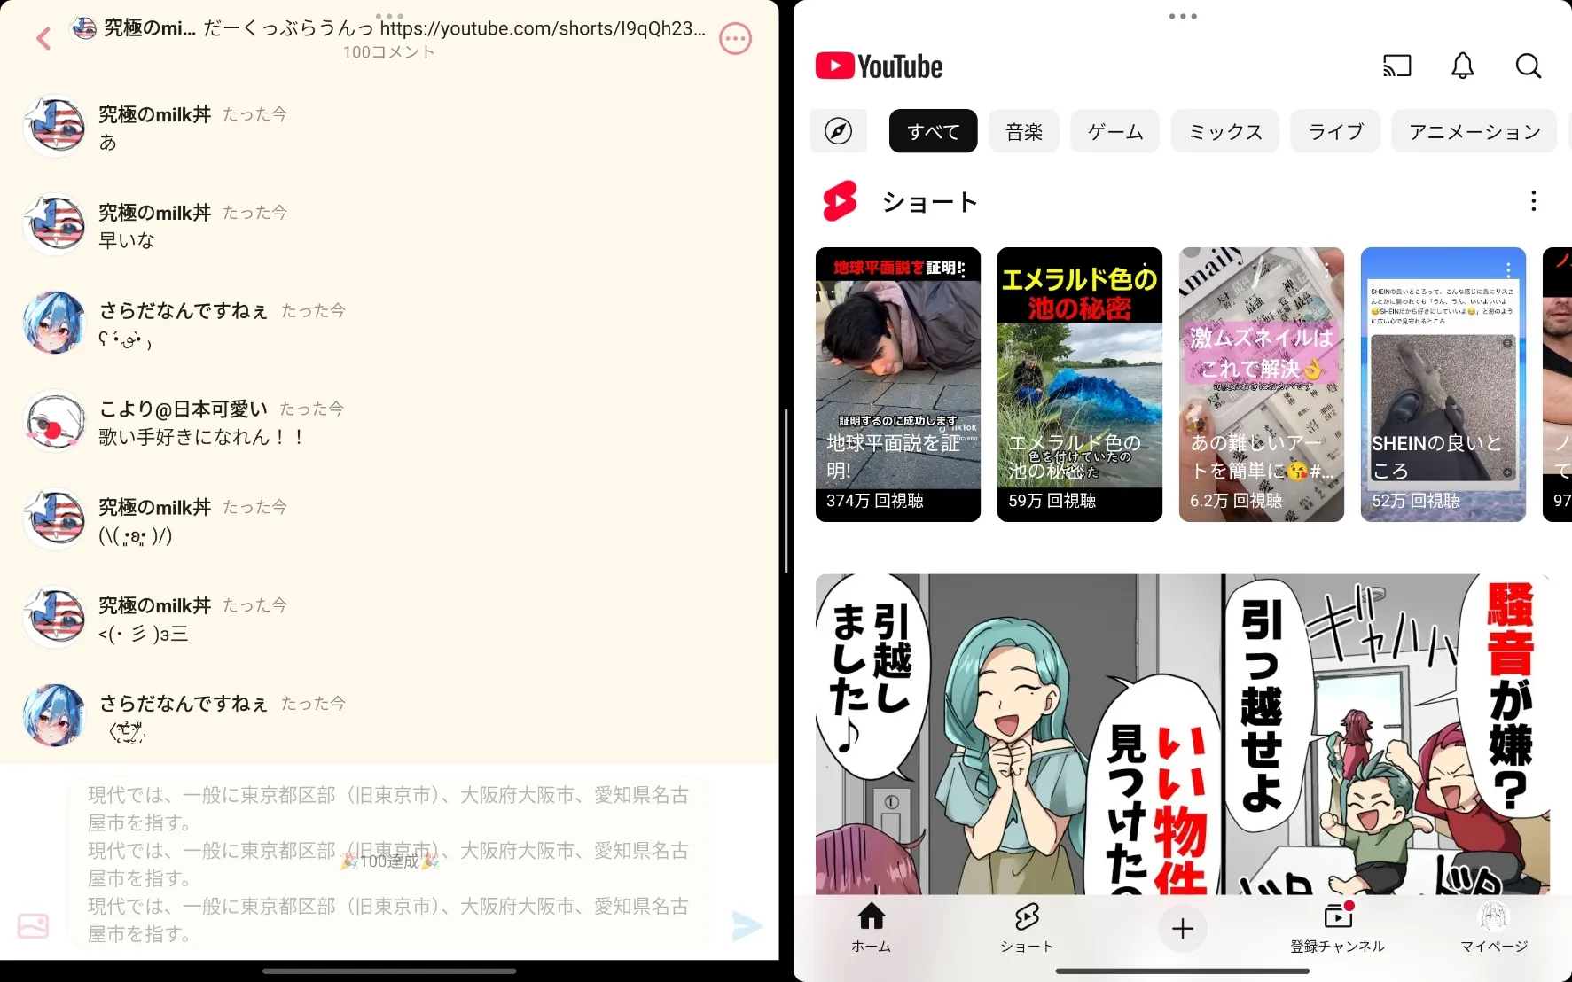Open the SHEINの良いところ short

point(1443,385)
